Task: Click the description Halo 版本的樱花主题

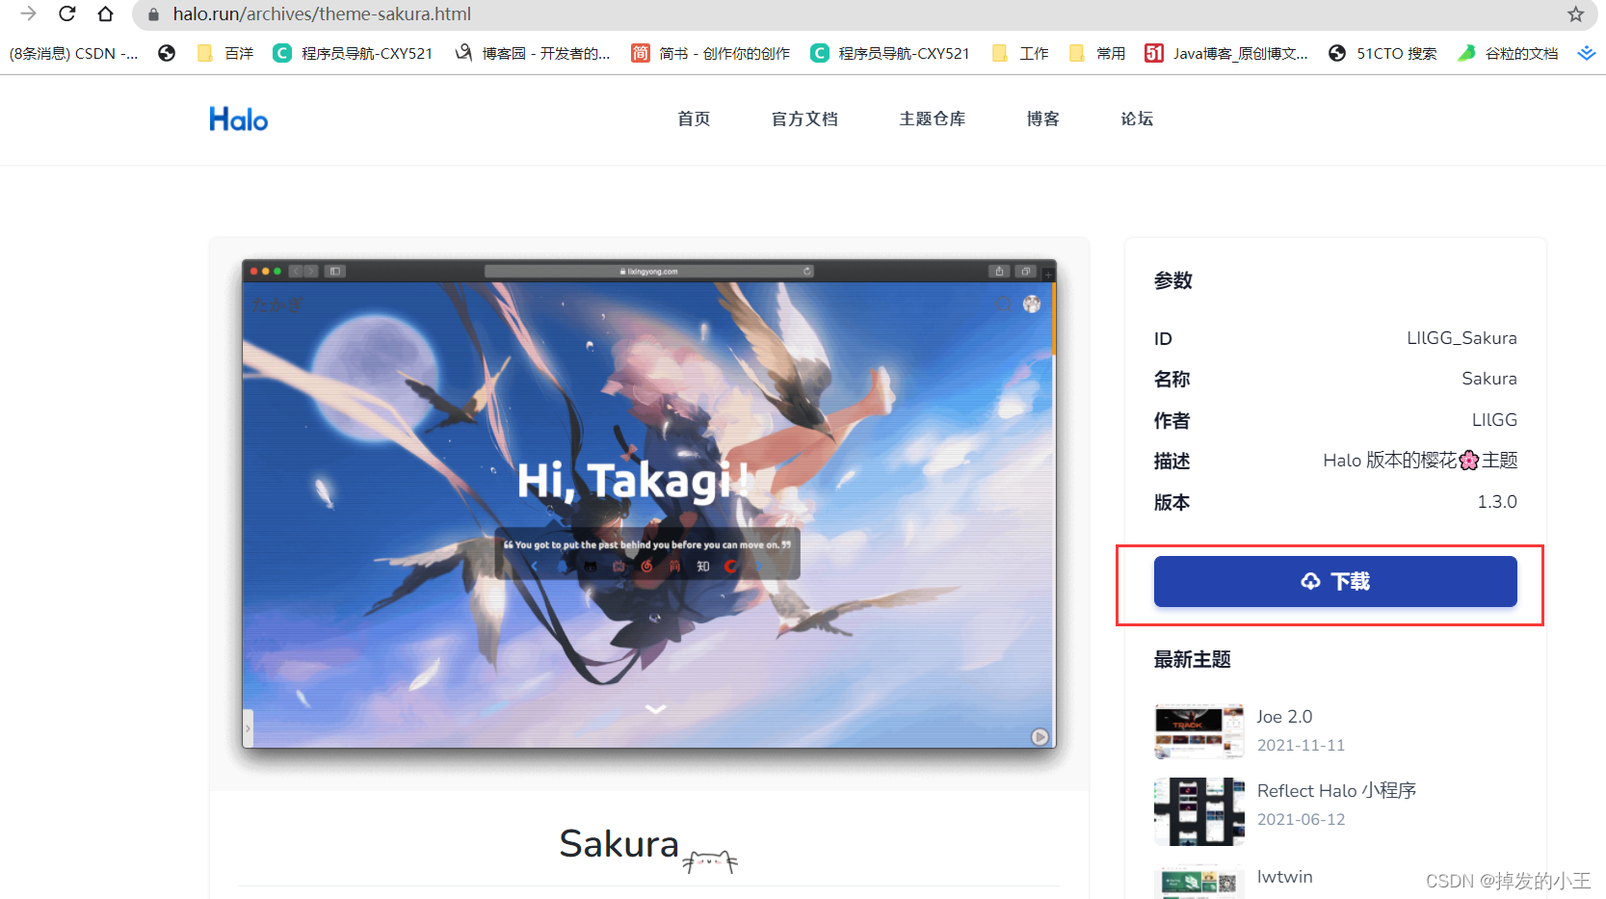Action: pos(1420,461)
